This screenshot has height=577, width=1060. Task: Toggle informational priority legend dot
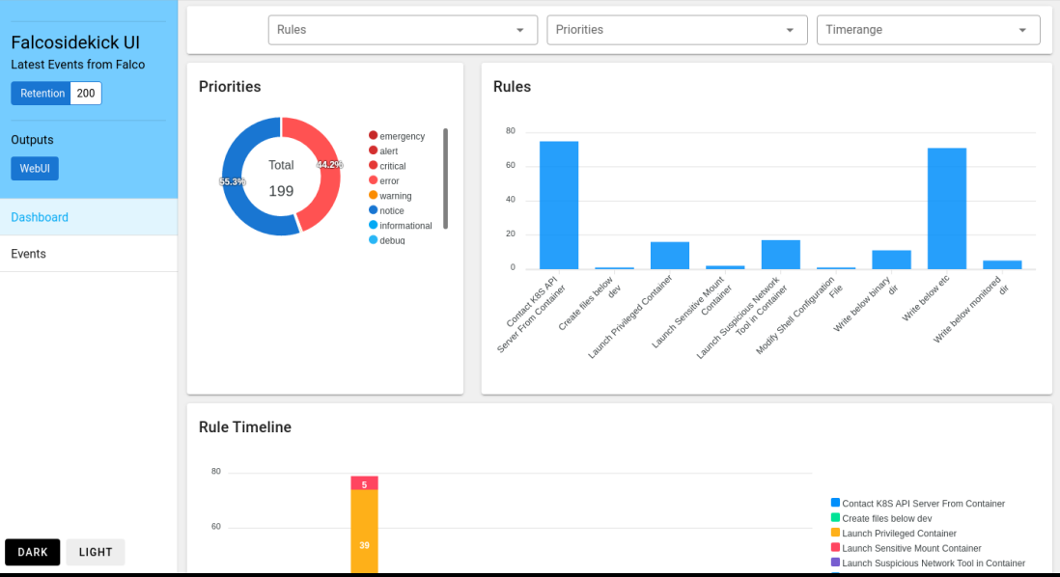(x=374, y=226)
